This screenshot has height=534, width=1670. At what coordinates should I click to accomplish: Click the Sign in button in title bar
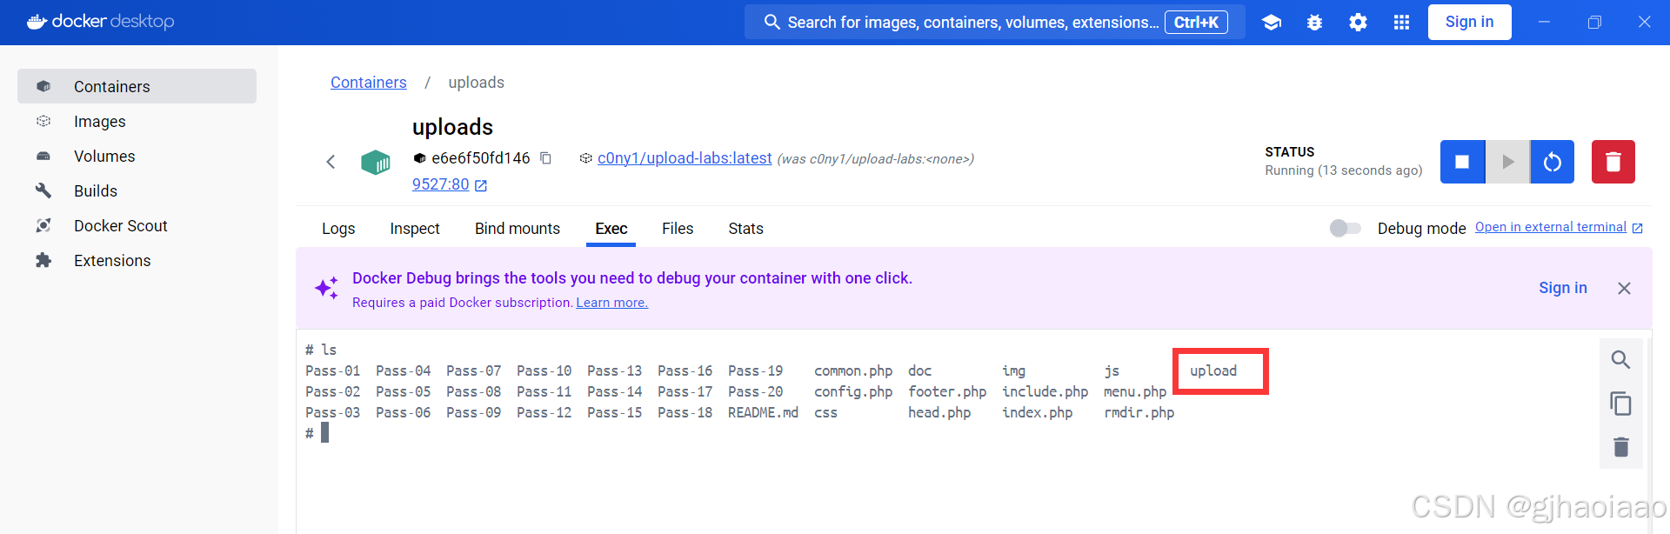point(1469,23)
